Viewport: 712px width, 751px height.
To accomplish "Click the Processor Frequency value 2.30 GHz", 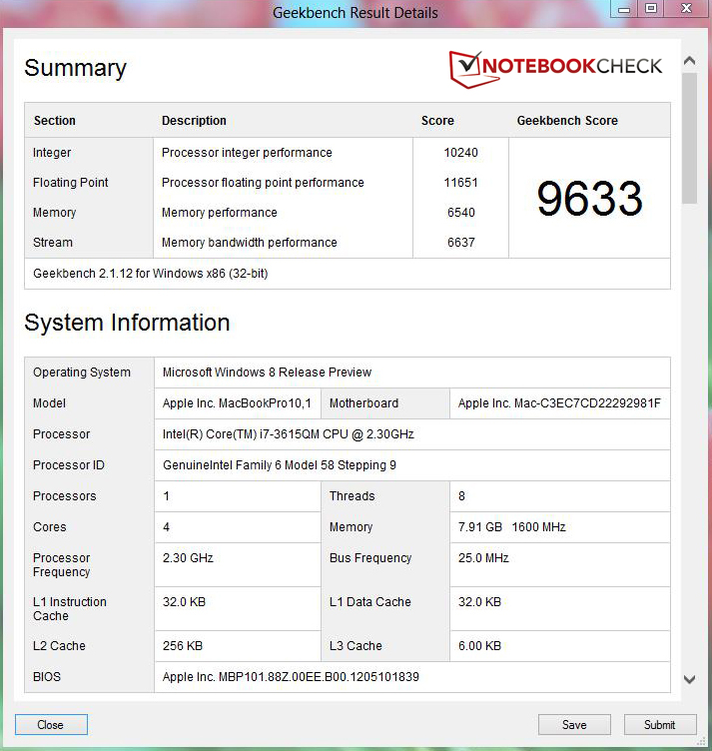I will pyautogui.click(x=188, y=558).
